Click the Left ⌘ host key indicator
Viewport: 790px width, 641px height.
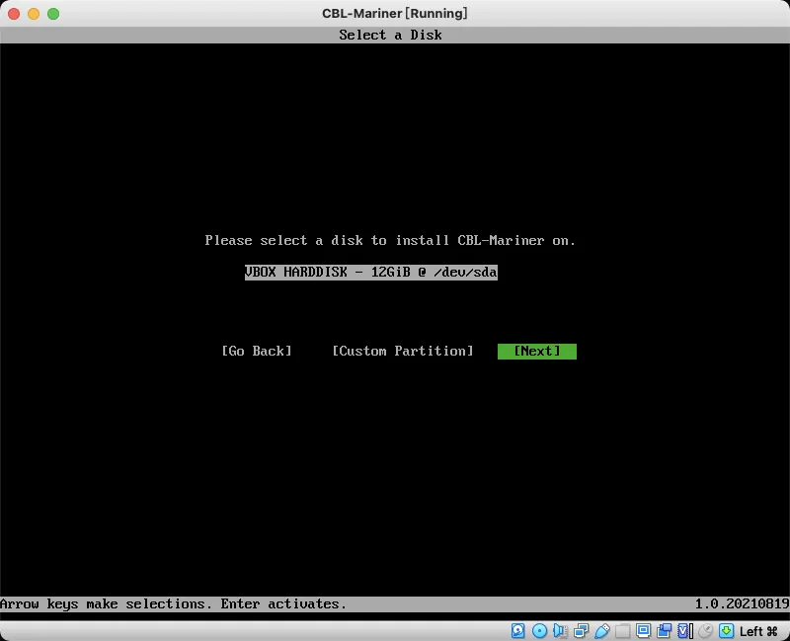pos(759,630)
